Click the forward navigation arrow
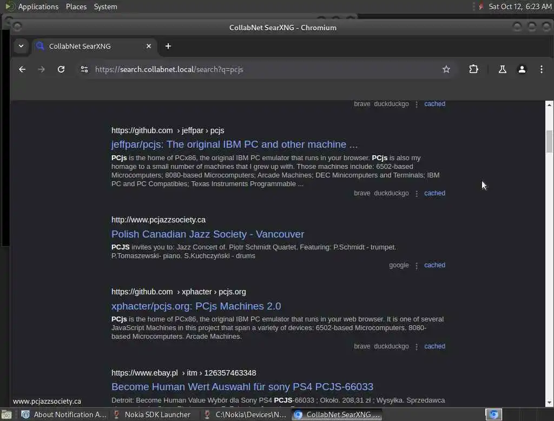Screen dimensions: 554x421 [x=41, y=69]
